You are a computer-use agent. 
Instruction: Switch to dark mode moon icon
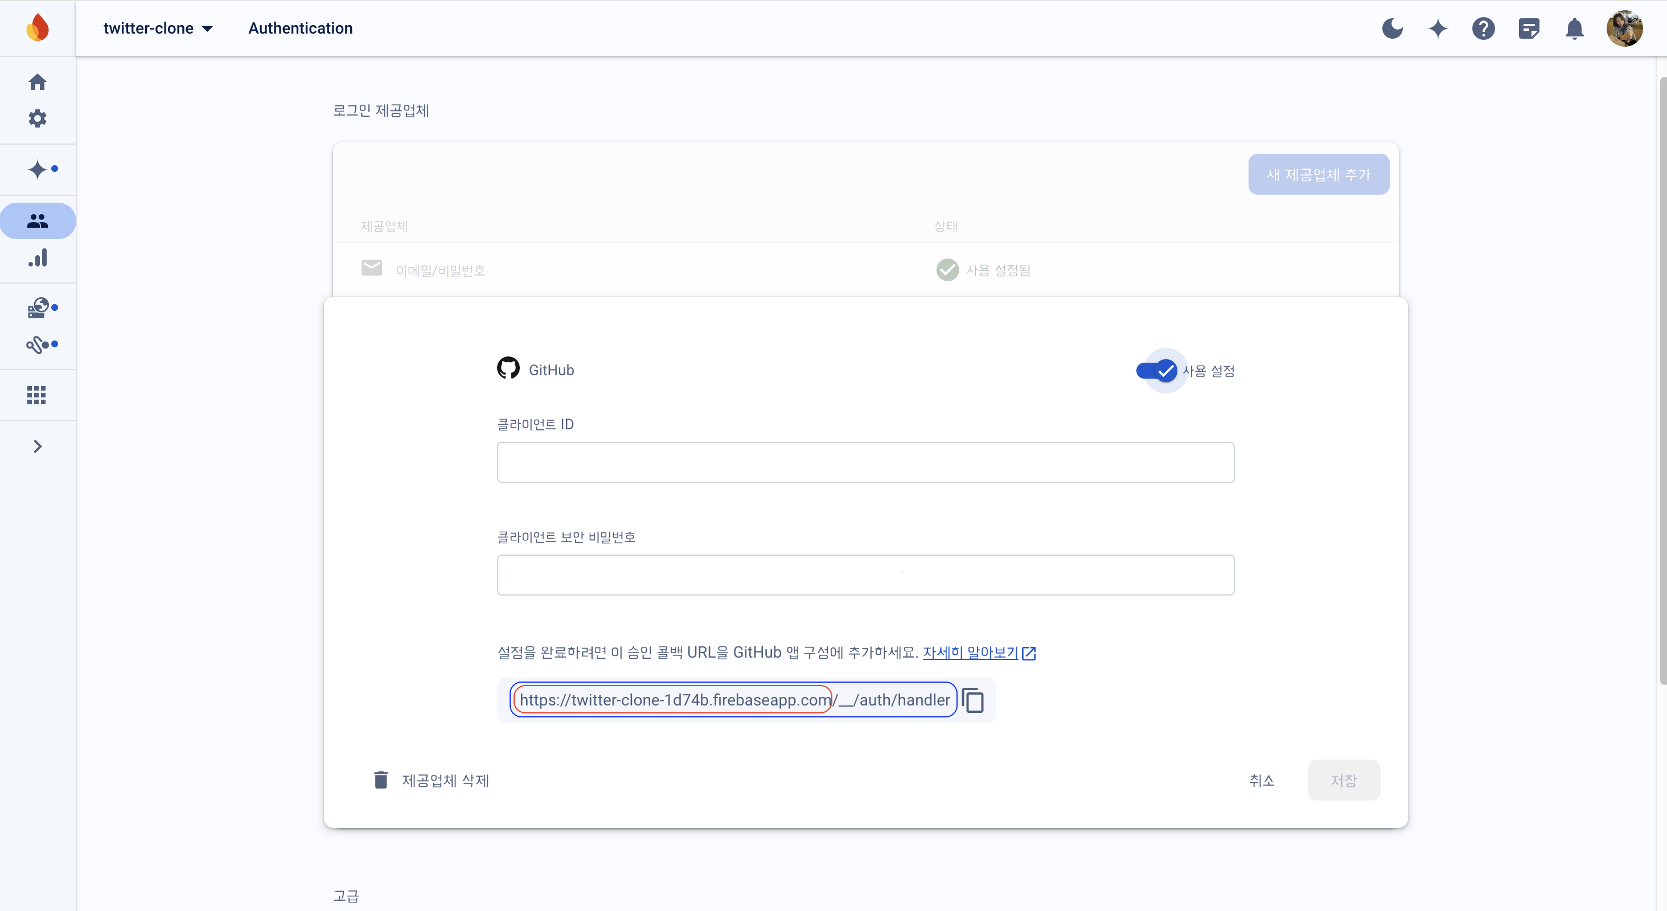(1392, 28)
